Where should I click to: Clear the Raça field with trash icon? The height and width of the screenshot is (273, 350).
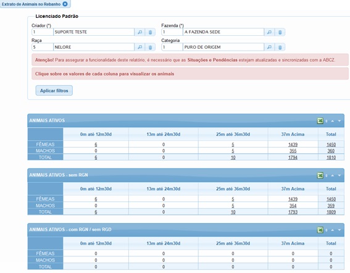coord(150,47)
